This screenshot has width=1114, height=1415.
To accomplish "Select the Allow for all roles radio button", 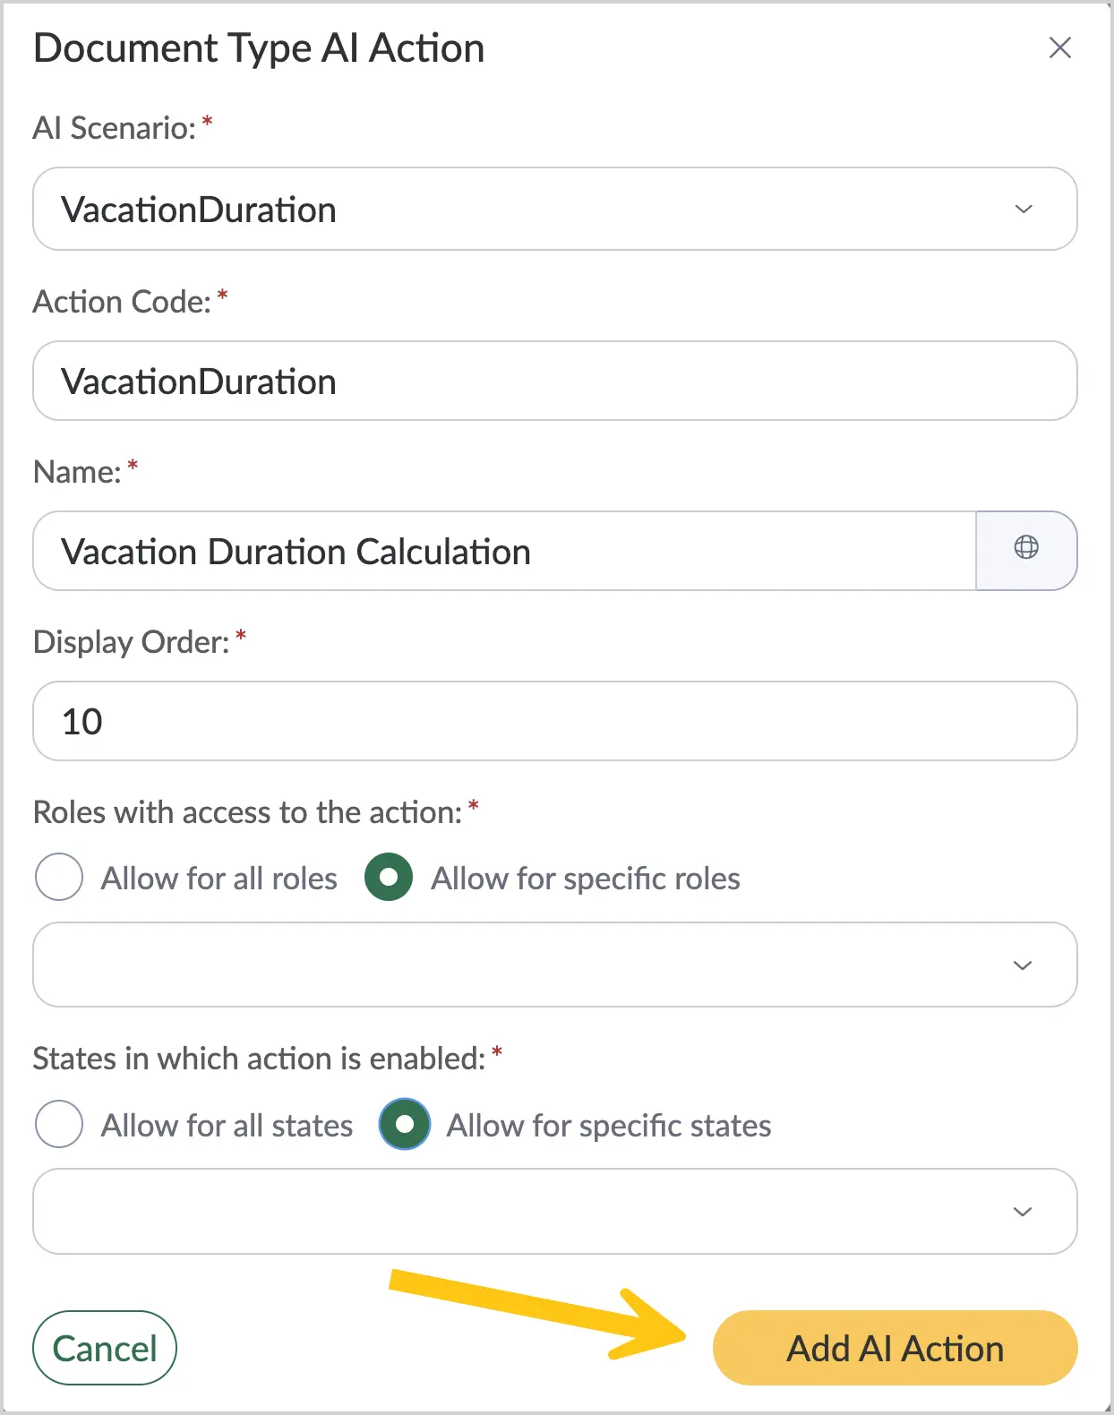I will coord(59,877).
